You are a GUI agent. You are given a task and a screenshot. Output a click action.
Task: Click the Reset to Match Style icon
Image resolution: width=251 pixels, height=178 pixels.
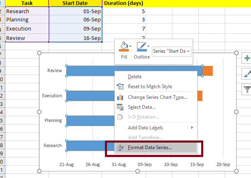pyautogui.click(x=120, y=87)
